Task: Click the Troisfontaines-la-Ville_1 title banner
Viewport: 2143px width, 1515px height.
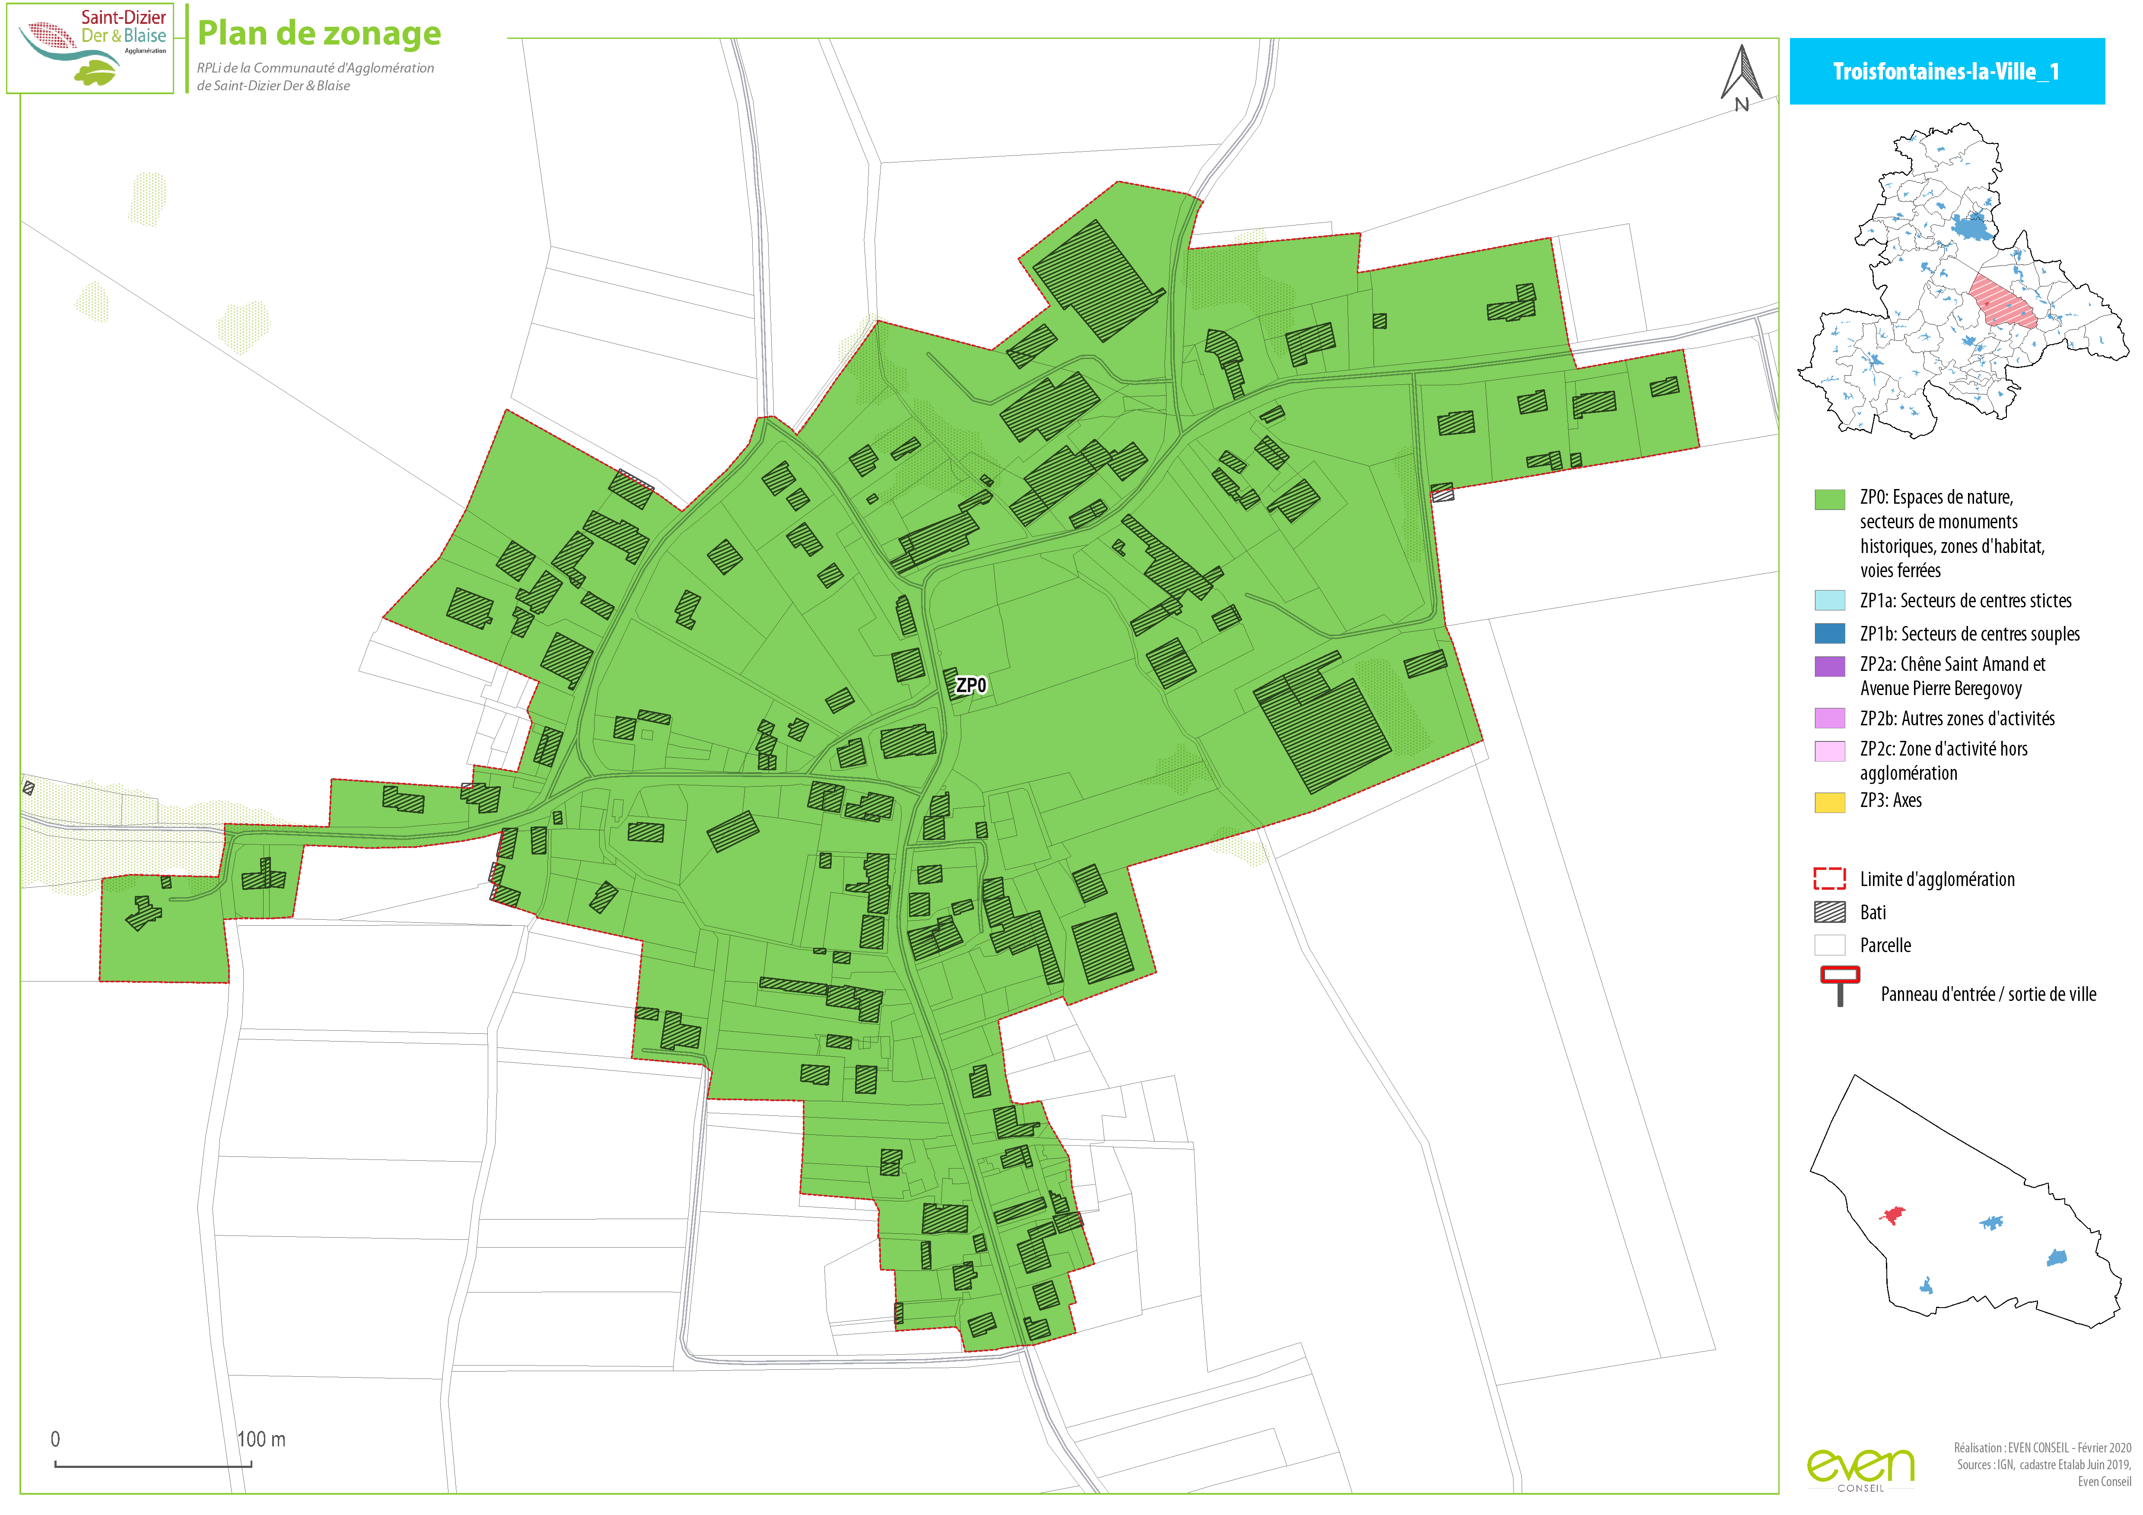Action: pos(1947,71)
